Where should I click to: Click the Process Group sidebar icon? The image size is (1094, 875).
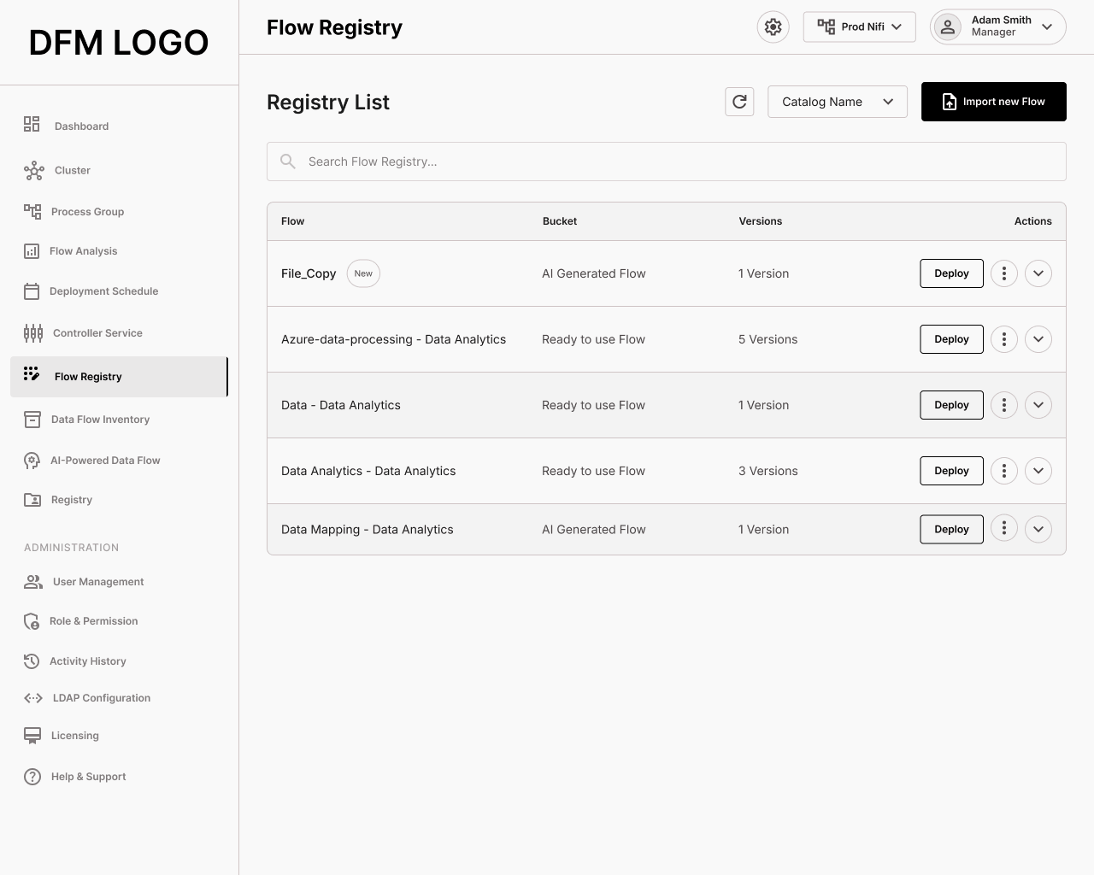pos(32,212)
